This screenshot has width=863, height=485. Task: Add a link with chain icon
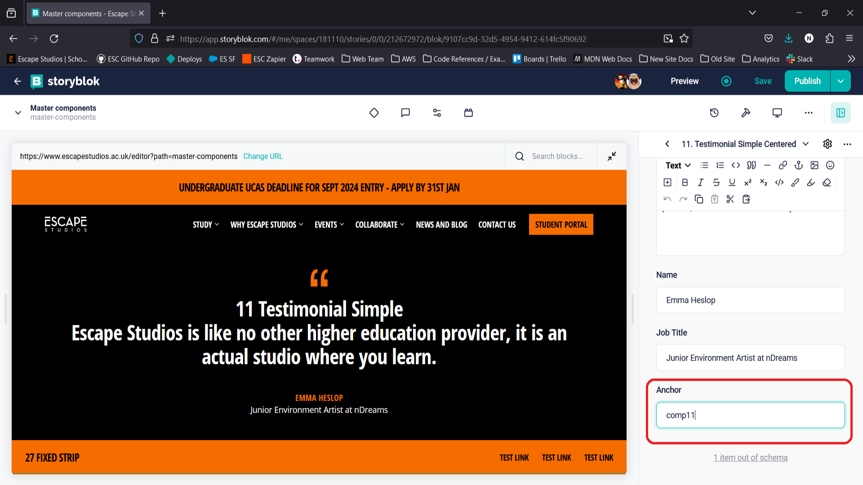pyautogui.click(x=783, y=165)
